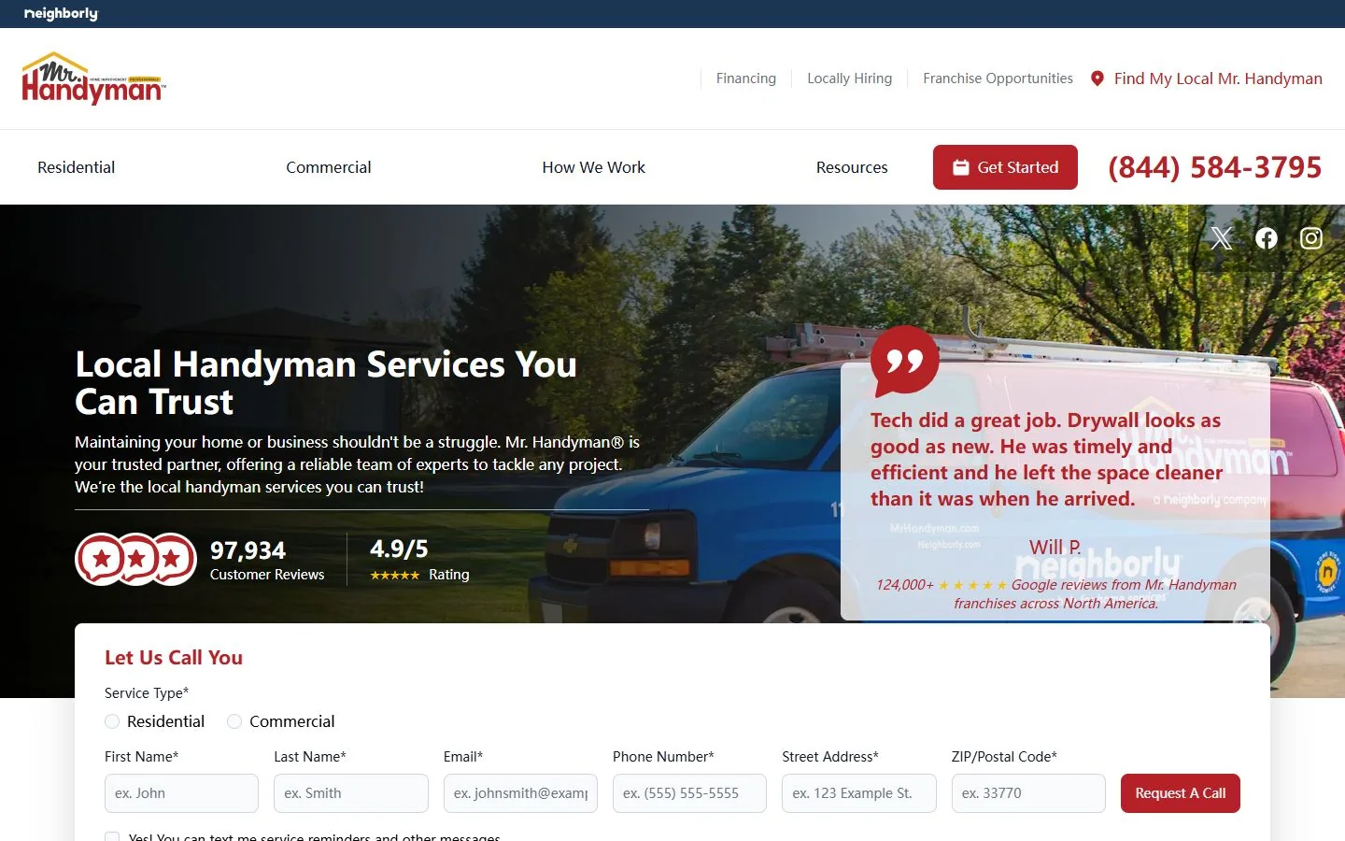1345x841 pixels.
Task: Focus the Phone Number input field
Action: [x=689, y=793]
